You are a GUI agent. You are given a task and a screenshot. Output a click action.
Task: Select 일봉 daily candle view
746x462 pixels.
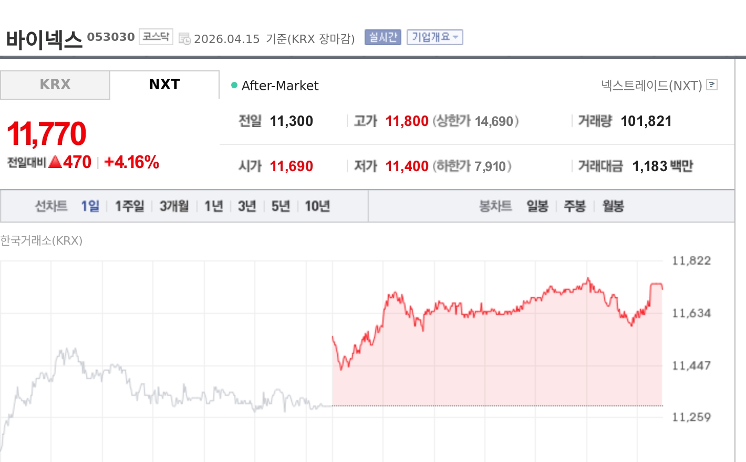[x=536, y=206]
